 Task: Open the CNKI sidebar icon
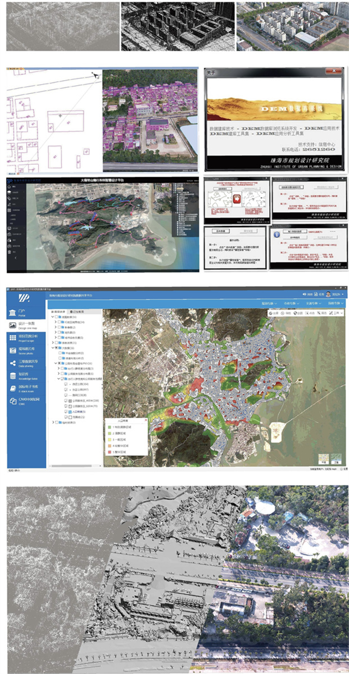pos(13,401)
